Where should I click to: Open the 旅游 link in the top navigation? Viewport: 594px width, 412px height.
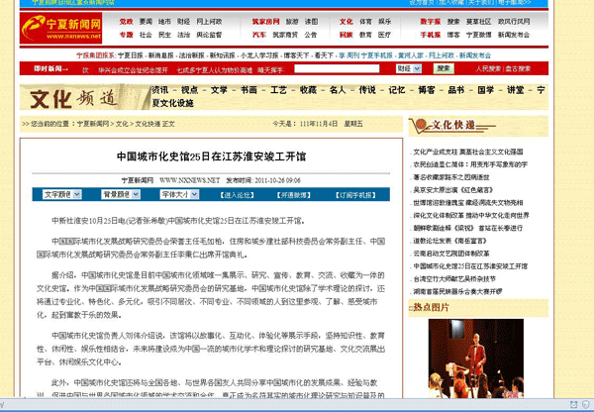click(x=292, y=22)
